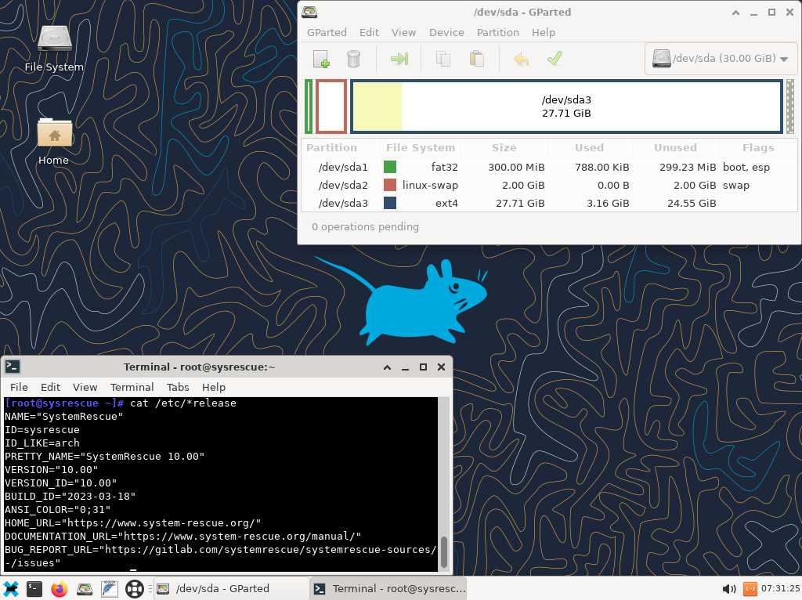Click the red swap partition graphic block

331,106
